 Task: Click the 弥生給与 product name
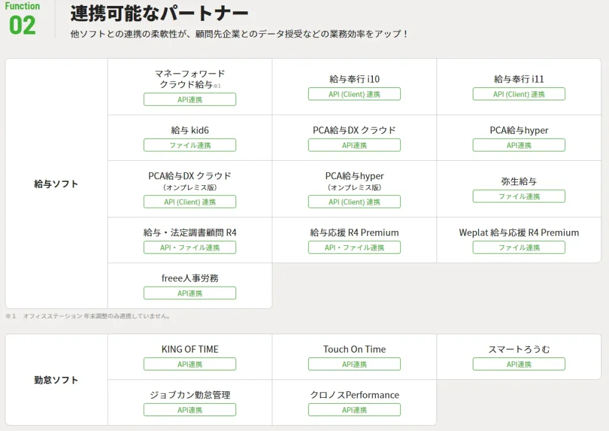(x=519, y=181)
